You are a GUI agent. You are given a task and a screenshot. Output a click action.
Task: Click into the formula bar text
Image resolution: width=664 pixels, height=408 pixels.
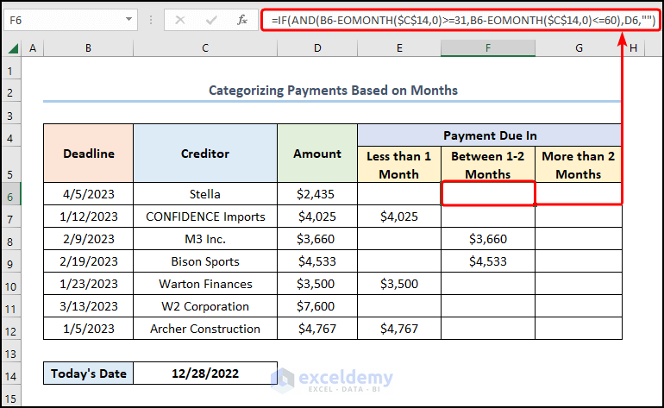[x=462, y=20]
